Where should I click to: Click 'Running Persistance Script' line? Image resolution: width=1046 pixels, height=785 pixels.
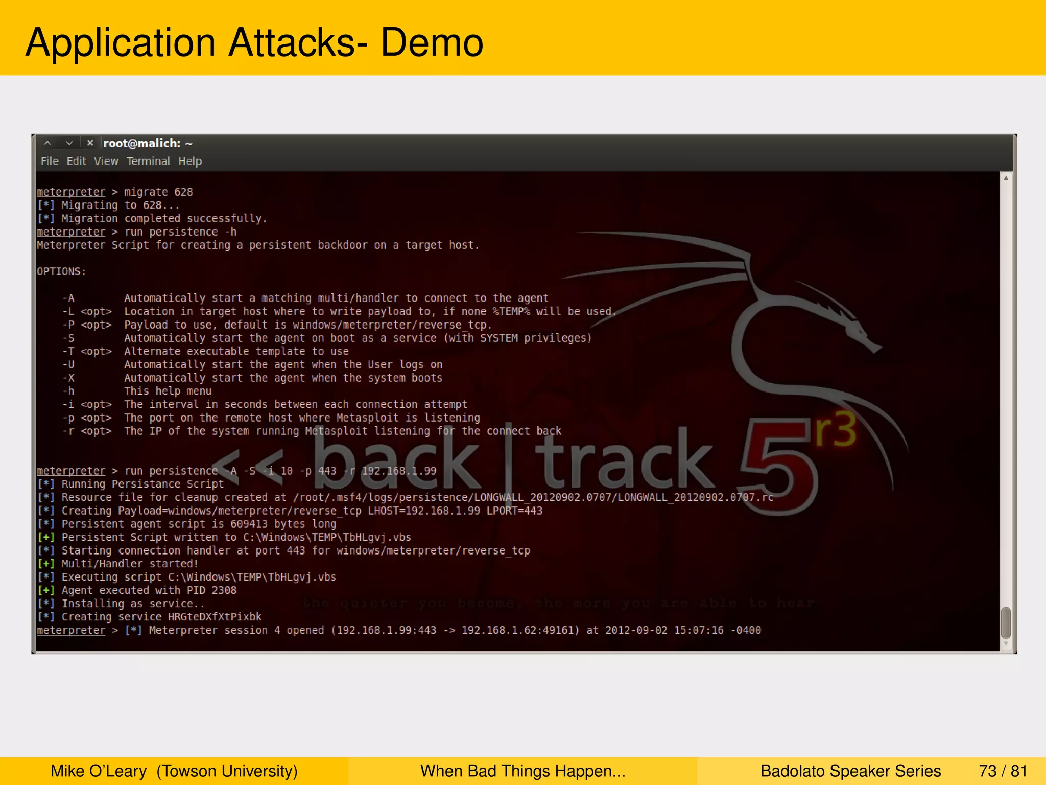coord(130,484)
